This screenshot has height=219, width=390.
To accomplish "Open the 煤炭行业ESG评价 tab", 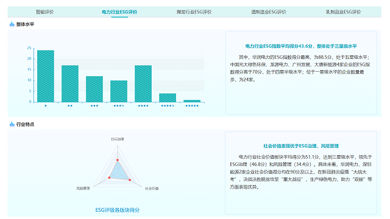I will tap(194, 12).
